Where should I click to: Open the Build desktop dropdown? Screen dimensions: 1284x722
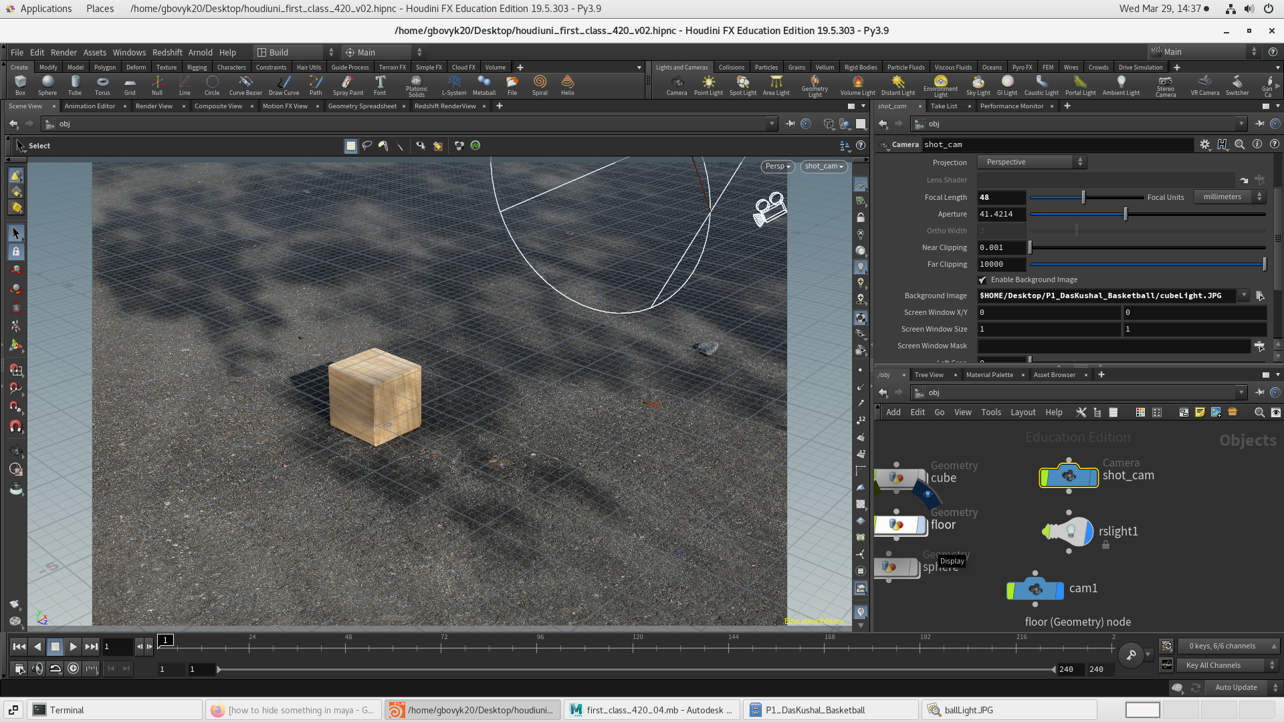296,52
